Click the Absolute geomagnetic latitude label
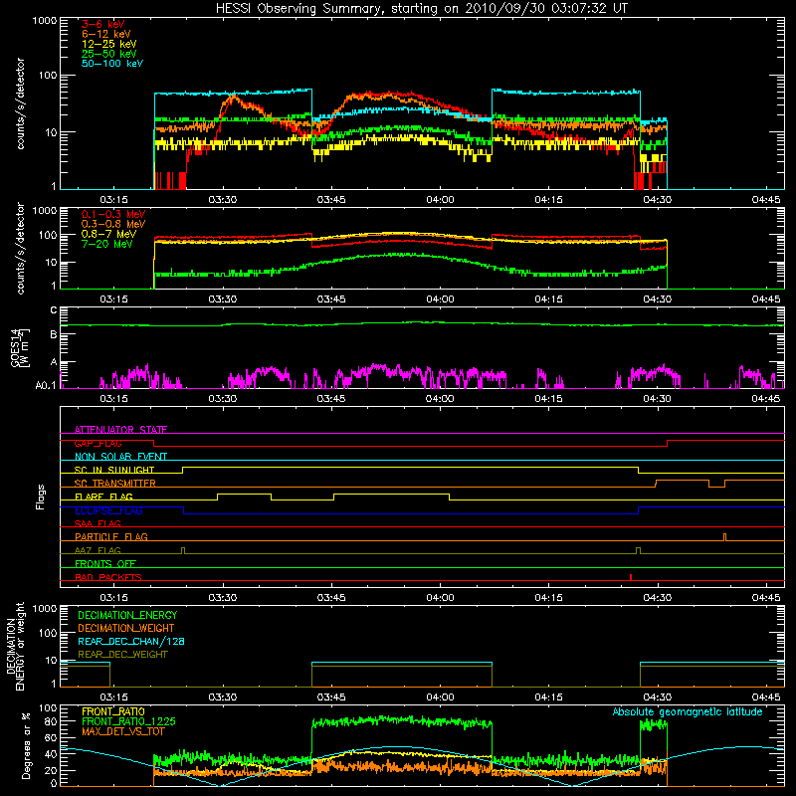 pyautogui.click(x=688, y=711)
